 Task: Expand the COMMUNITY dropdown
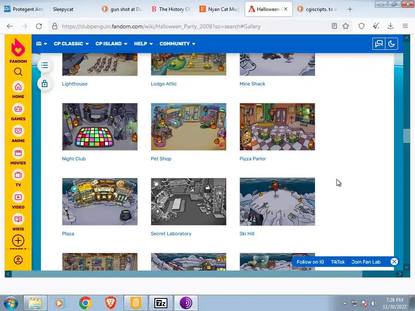[x=178, y=44]
